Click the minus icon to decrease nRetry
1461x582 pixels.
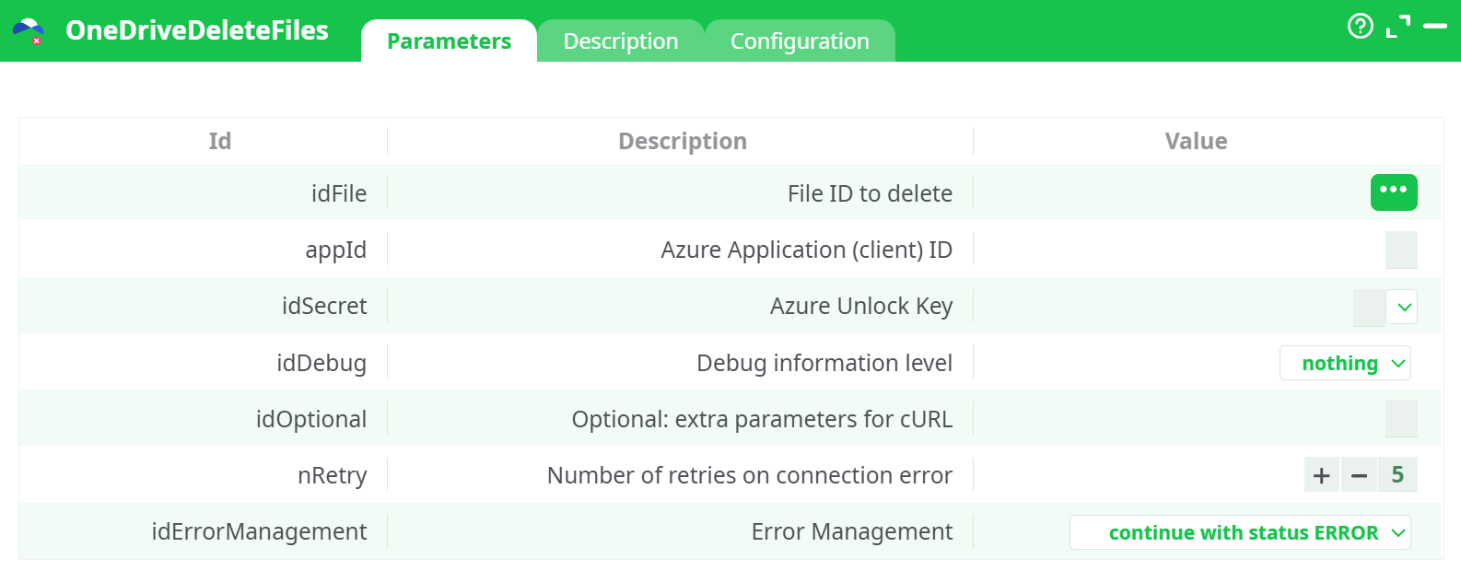point(1359,475)
